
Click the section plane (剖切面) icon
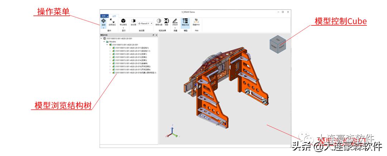point(133,21)
